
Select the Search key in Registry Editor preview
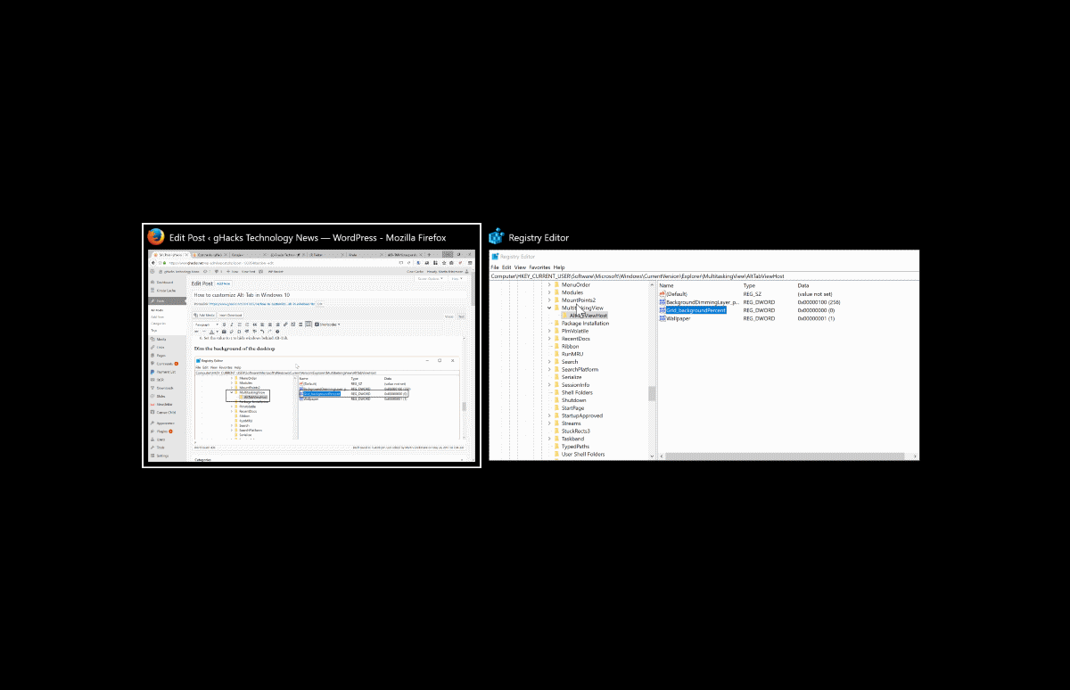[570, 362]
